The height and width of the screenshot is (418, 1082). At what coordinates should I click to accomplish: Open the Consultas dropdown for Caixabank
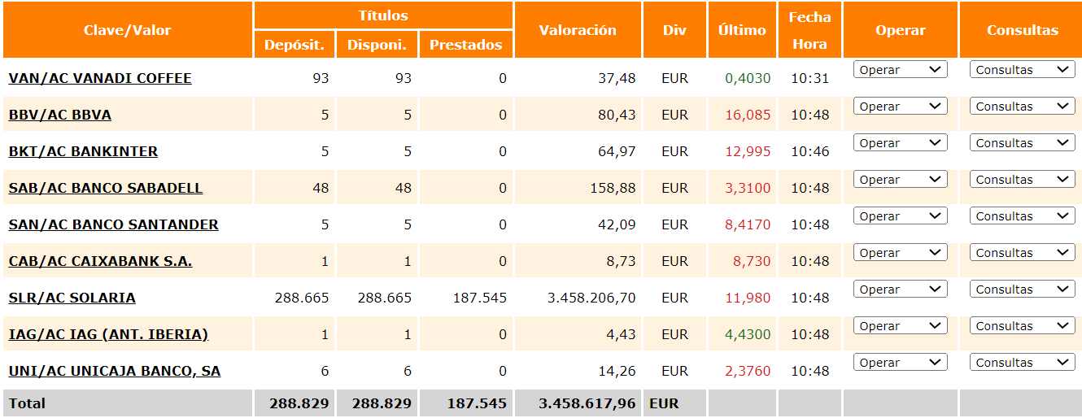[1023, 253]
